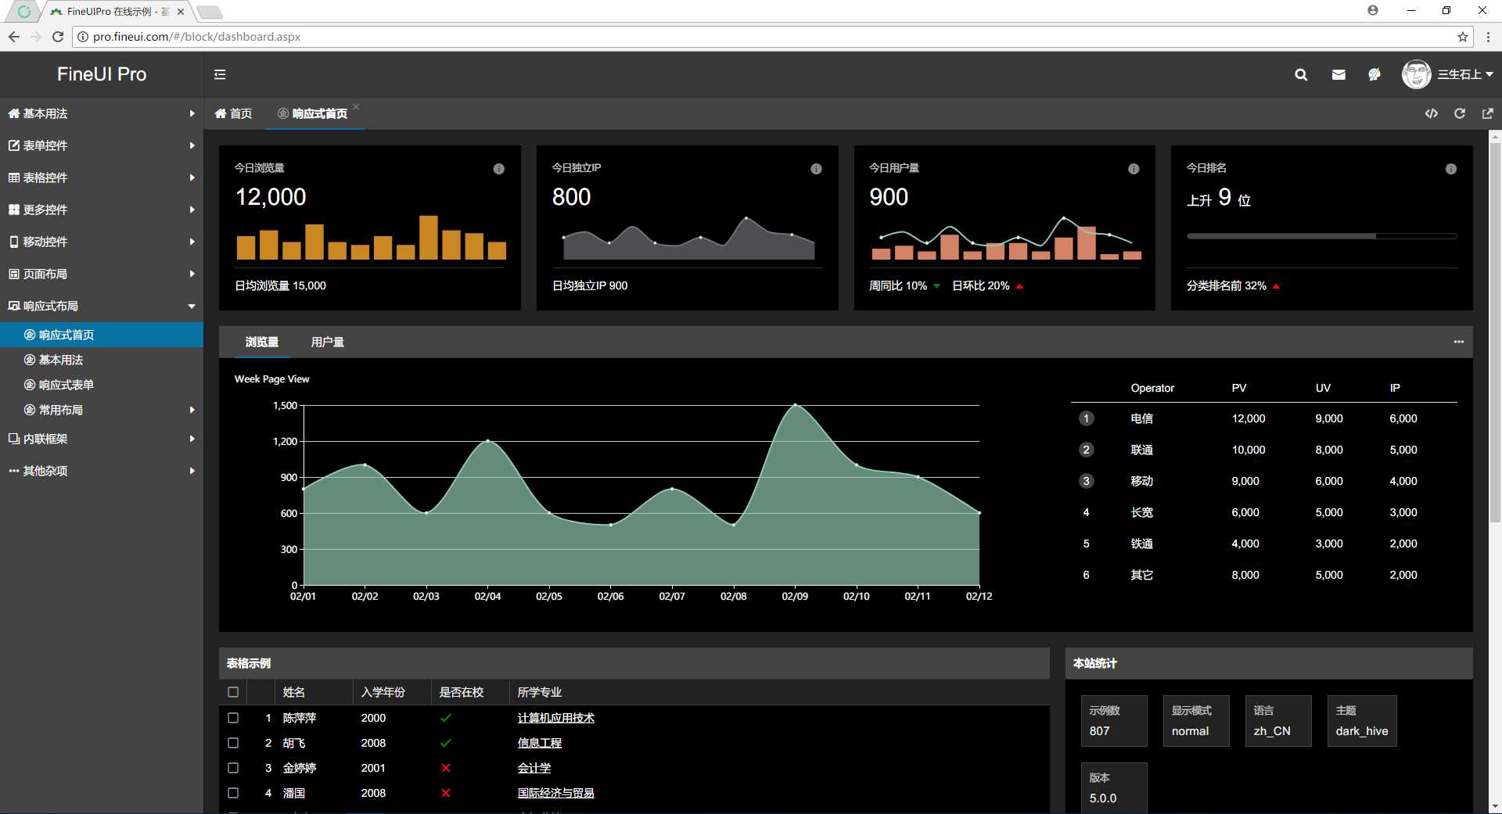Click the 表单控件 edit icon in sidebar
The width and height of the screenshot is (1502, 814).
click(x=14, y=145)
